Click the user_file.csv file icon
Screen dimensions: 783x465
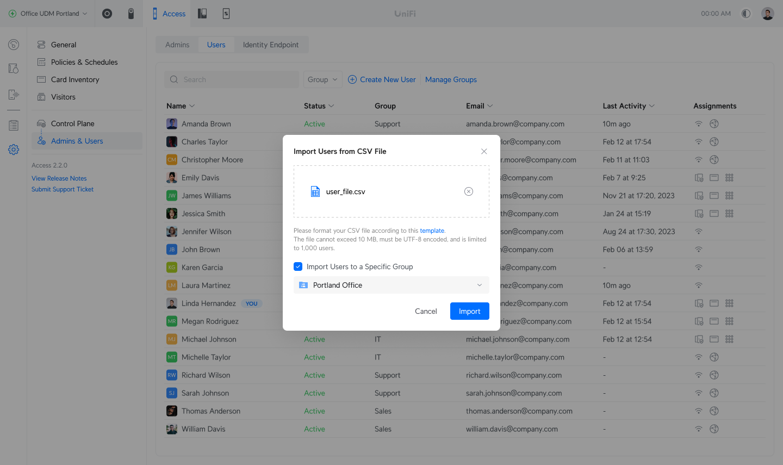coord(315,191)
